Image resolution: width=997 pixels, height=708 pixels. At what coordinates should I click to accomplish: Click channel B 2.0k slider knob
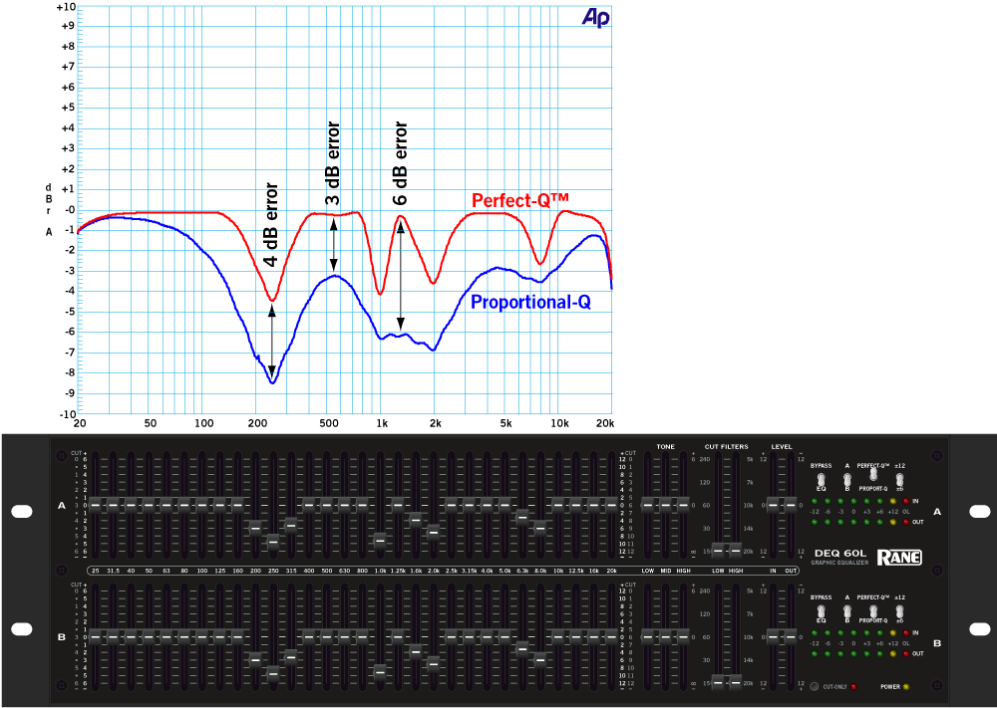tap(433, 664)
